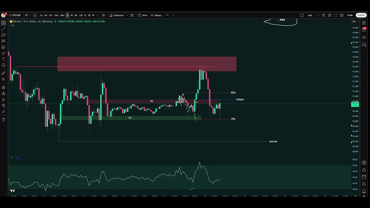Open the forecasting and measurement tools
Viewport: 370px width, 208px height.
click(3, 47)
